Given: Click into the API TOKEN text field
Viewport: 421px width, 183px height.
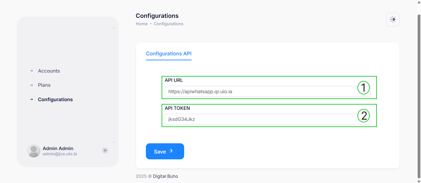Looking at the screenshot, I should point(259,119).
